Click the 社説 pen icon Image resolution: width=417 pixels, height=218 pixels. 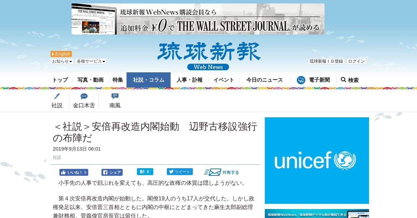(57, 97)
